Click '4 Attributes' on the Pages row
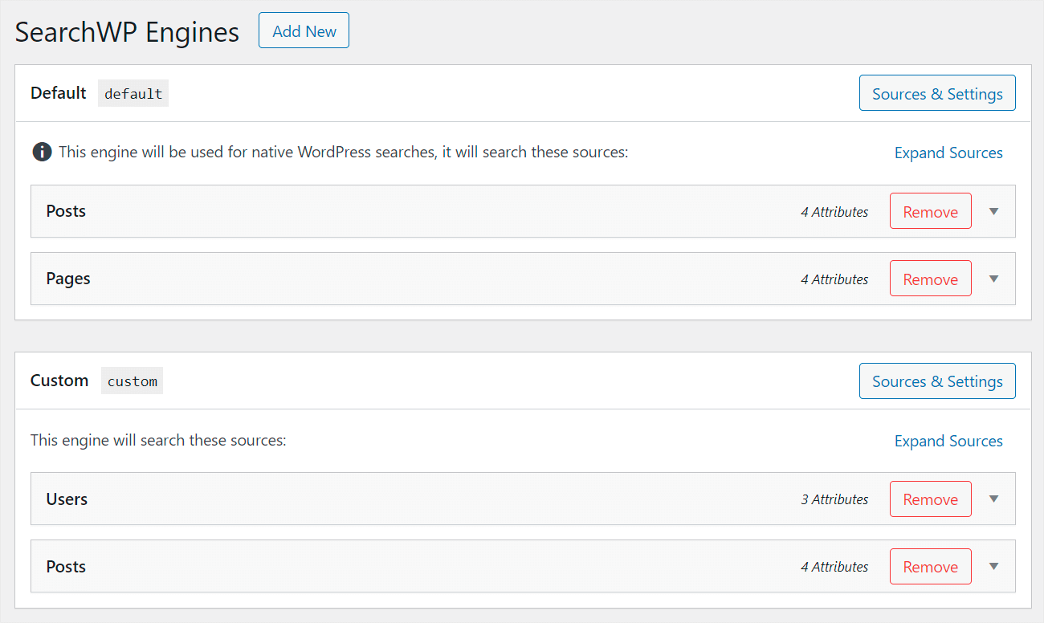Image resolution: width=1044 pixels, height=623 pixels. [x=834, y=279]
